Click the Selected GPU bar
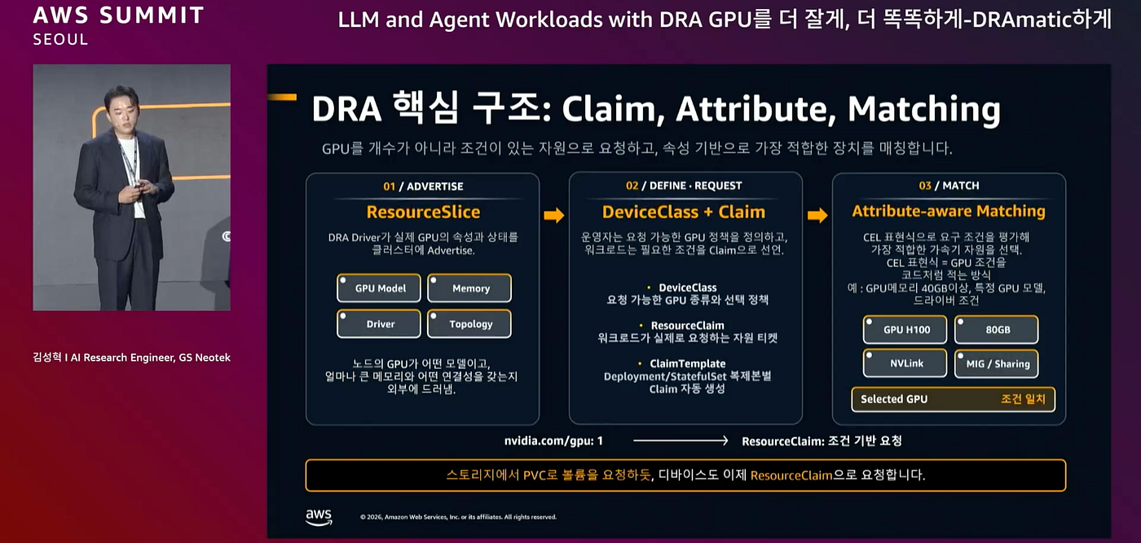1141x543 pixels. point(952,399)
